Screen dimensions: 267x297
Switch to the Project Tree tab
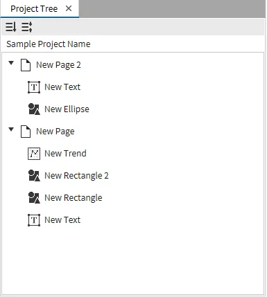[x=34, y=9]
